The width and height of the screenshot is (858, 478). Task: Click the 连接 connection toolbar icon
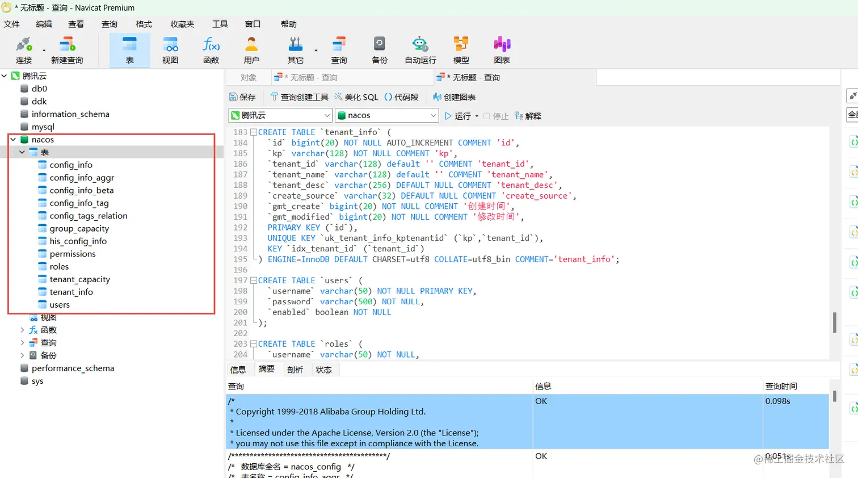click(x=24, y=50)
